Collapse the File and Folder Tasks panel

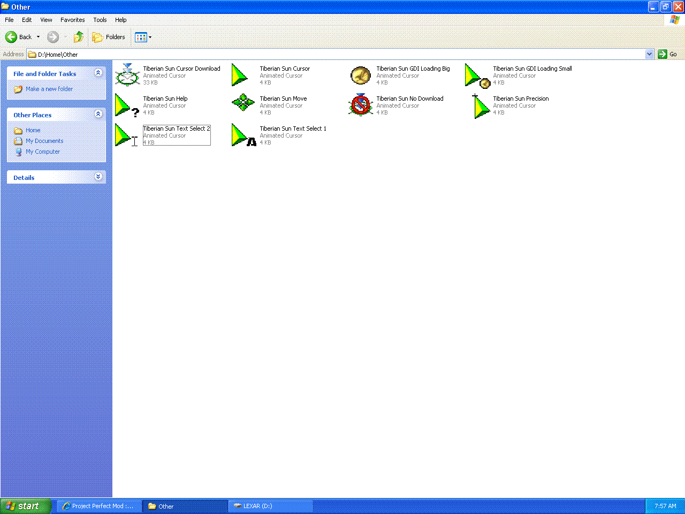[98, 73]
